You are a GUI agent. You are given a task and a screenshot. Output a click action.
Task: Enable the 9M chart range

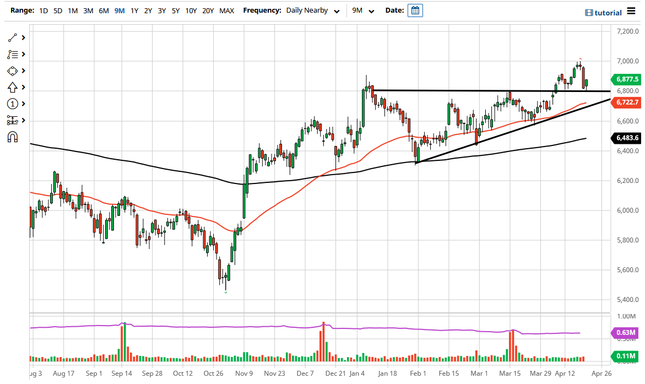point(118,10)
